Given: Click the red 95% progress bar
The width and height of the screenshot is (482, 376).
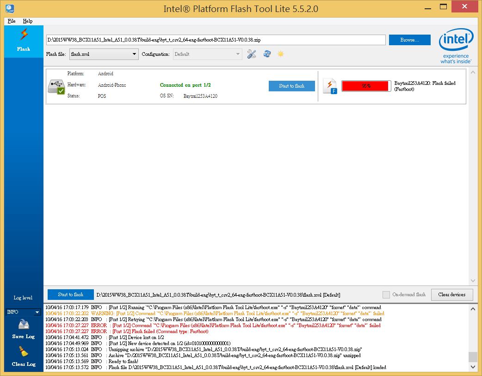Looking at the screenshot, I should [366, 86].
